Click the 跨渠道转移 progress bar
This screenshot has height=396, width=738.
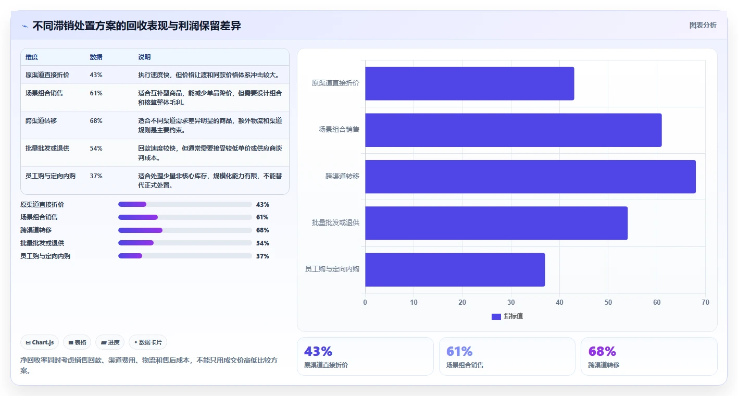tap(185, 230)
